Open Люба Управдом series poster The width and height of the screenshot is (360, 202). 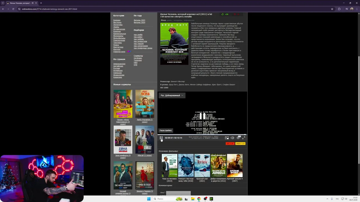point(145,104)
